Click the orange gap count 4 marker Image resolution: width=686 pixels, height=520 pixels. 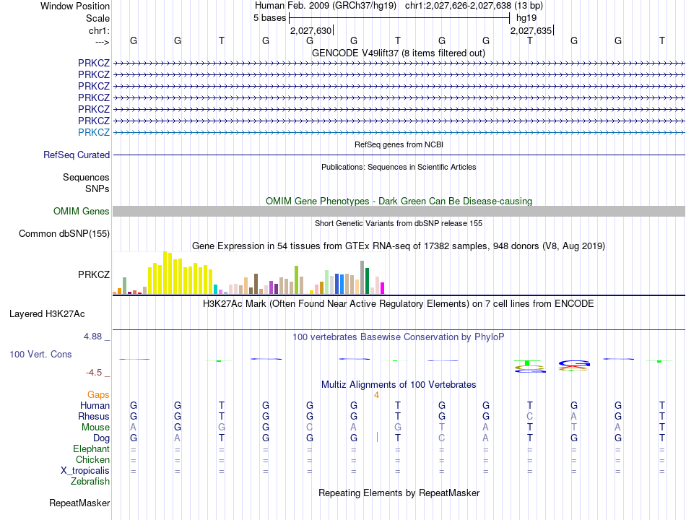[376, 395]
